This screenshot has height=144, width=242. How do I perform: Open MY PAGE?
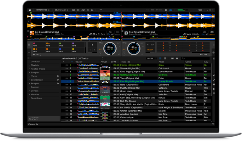tap(159, 10)
